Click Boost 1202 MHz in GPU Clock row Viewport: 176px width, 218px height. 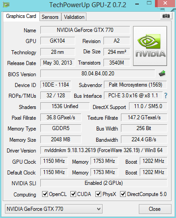click(153, 161)
